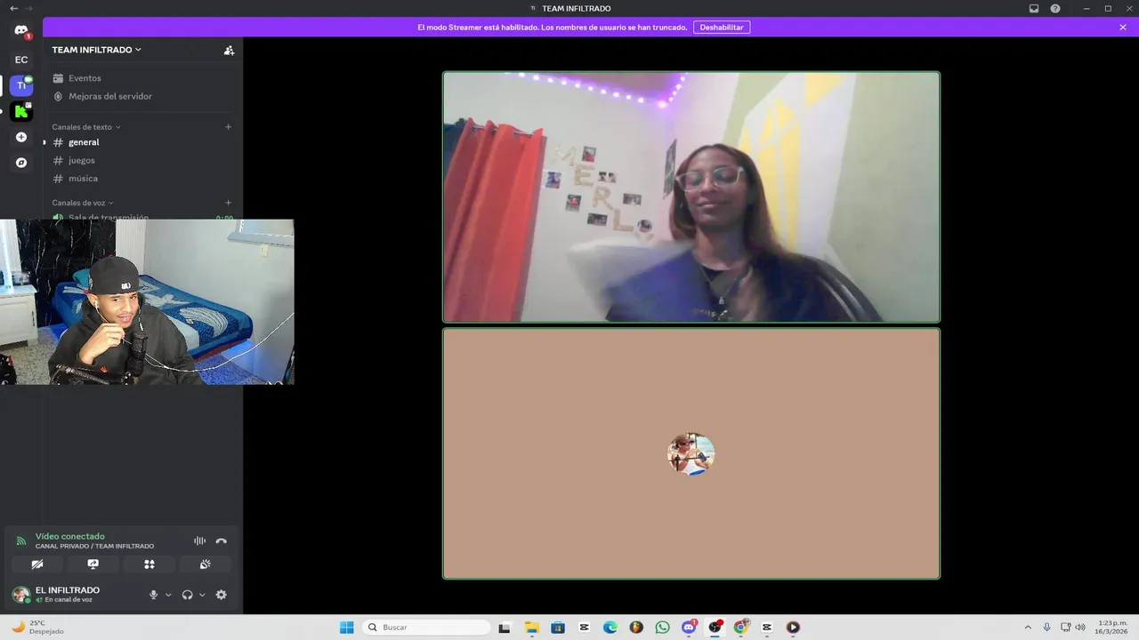1139x640 pixels.
Task: Disconnect from the voice call
Action: [x=222, y=540]
